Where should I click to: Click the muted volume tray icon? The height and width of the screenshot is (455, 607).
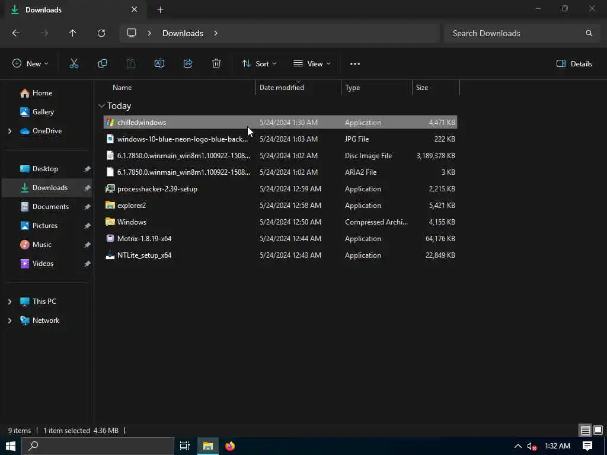click(x=532, y=447)
